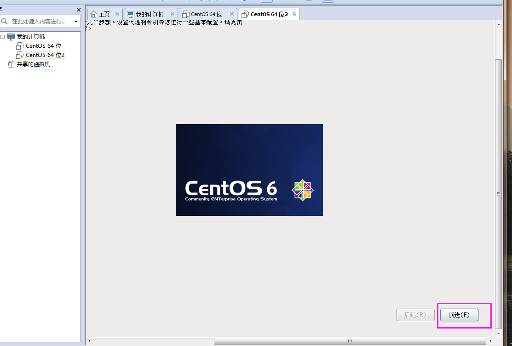Viewport: 512px width, 346px height.
Task: Click the horizontal scrollbar left arrow
Action: [x=89, y=341]
